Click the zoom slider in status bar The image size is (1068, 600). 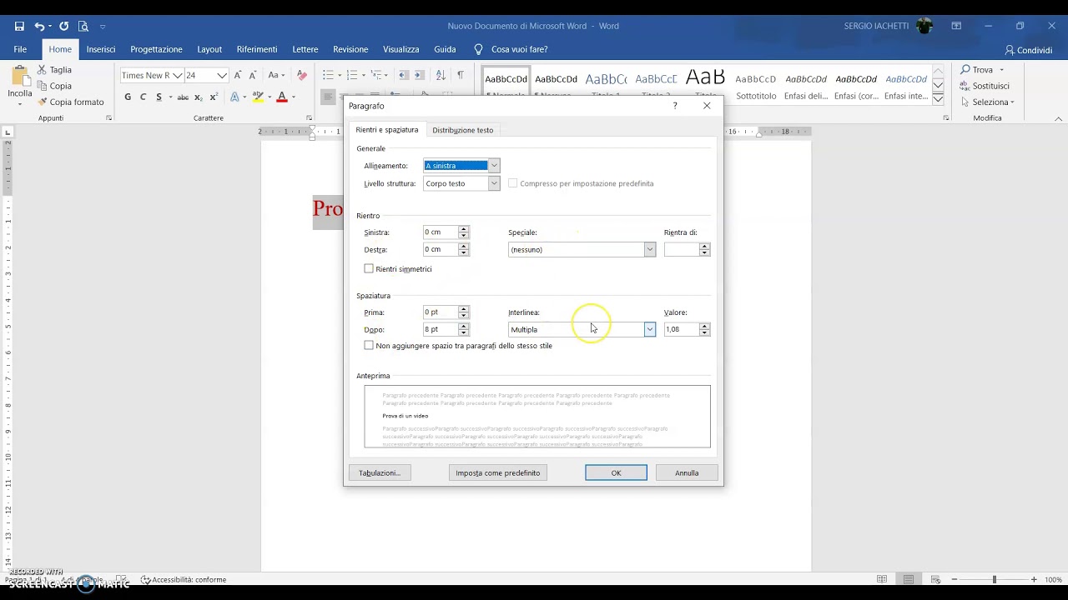coord(994,579)
